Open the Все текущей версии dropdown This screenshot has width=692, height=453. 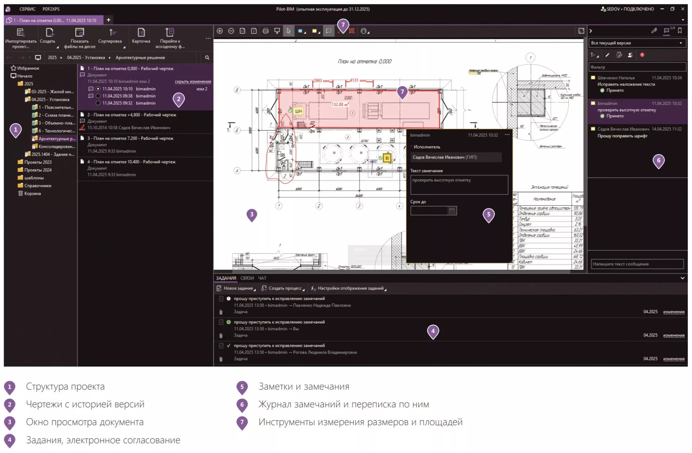(636, 43)
